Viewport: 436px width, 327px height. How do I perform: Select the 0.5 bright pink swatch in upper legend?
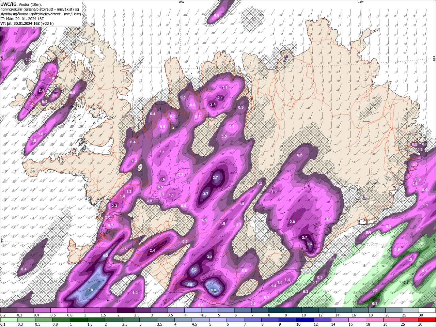[x=59, y=310]
